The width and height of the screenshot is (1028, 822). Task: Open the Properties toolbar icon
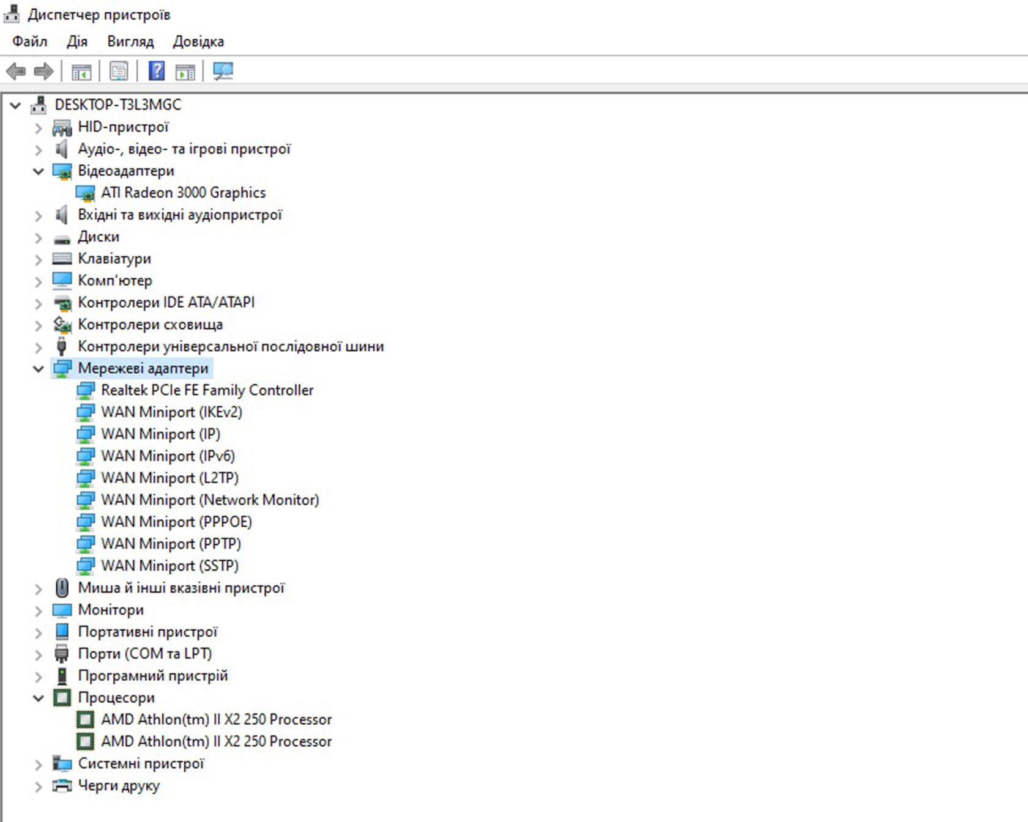pyautogui.click(x=119, y=72)
